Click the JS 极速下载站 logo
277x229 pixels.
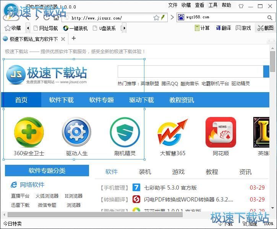[47, 74]
